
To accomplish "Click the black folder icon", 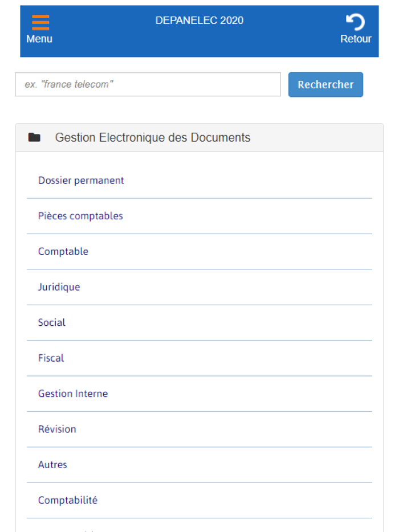I will [x=34, y=137].
